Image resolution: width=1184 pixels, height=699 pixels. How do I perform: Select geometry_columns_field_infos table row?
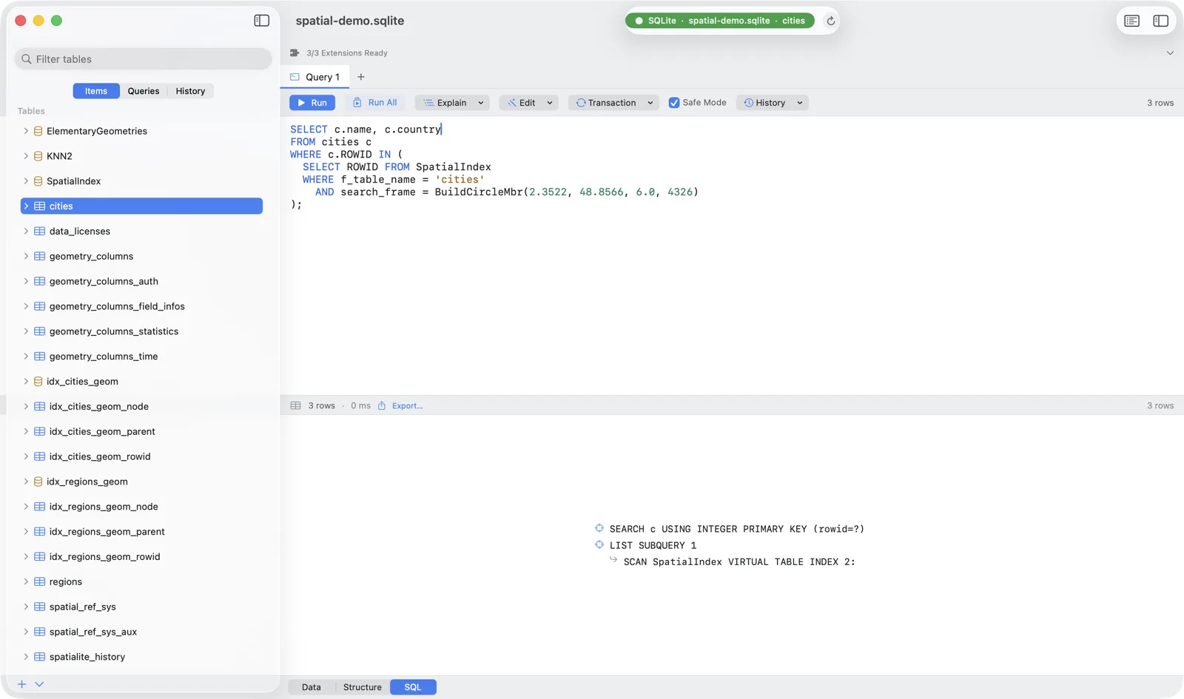[x=141, y=306]
